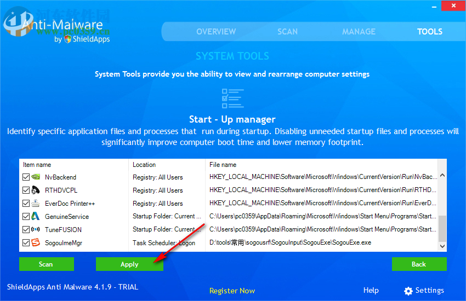
Task: Uncheck the RTHDVCPL startup item
Action: tap(26, 190)
